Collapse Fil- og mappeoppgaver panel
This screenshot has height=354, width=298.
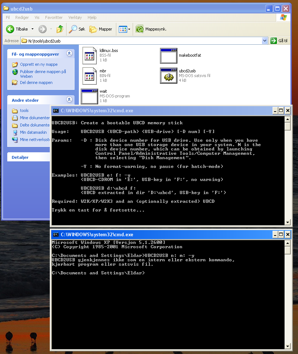69,53
